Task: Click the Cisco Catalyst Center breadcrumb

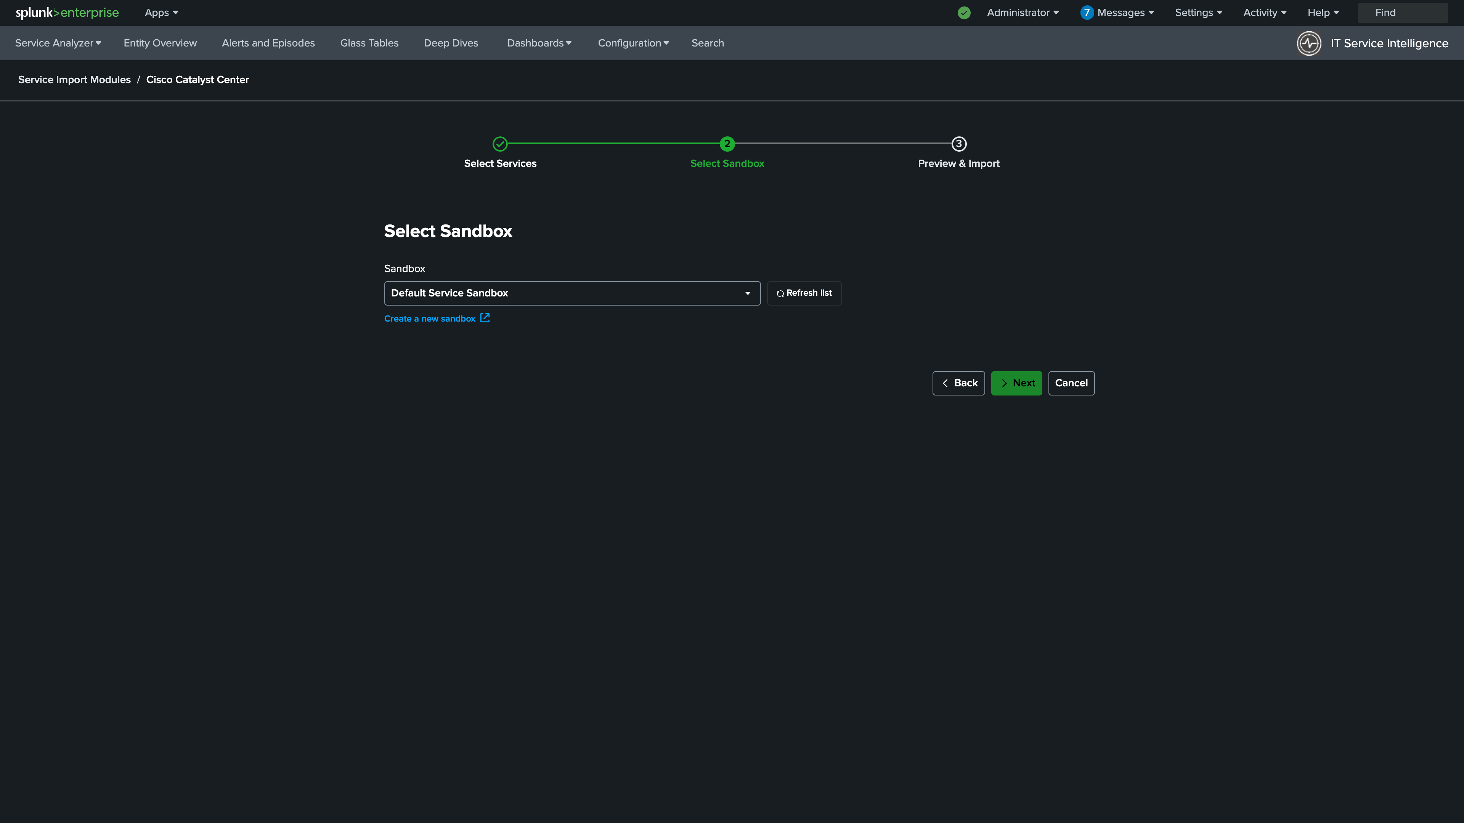Action: [197, 80]
